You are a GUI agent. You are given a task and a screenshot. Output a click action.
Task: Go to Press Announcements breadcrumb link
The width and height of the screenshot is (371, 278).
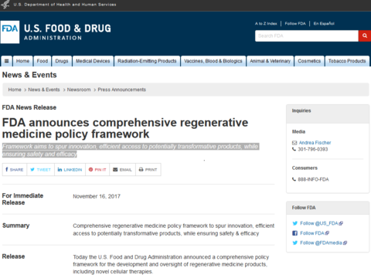[x=121, y=90]
